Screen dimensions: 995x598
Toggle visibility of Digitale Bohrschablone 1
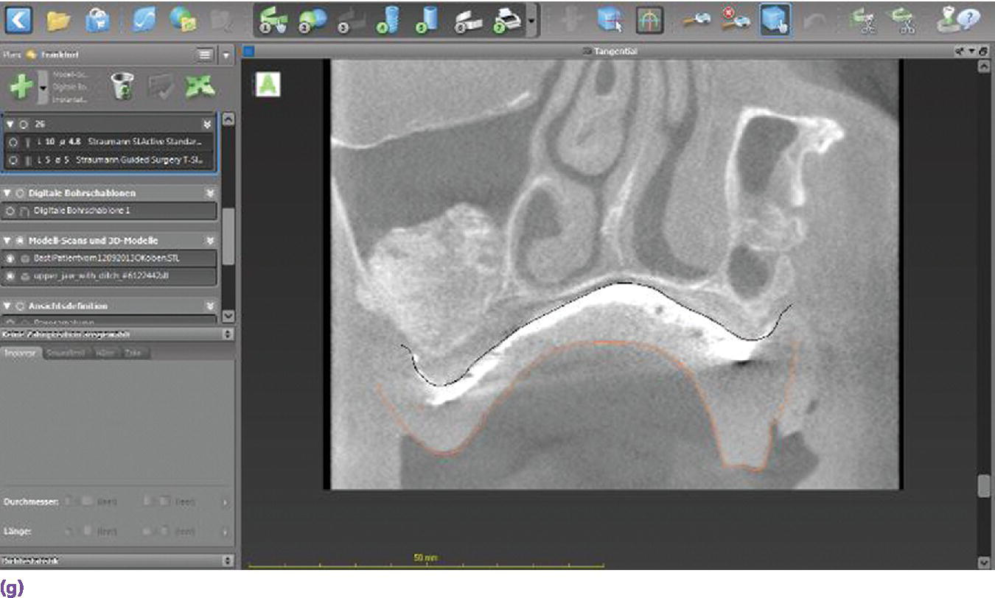tap(11, 211)
